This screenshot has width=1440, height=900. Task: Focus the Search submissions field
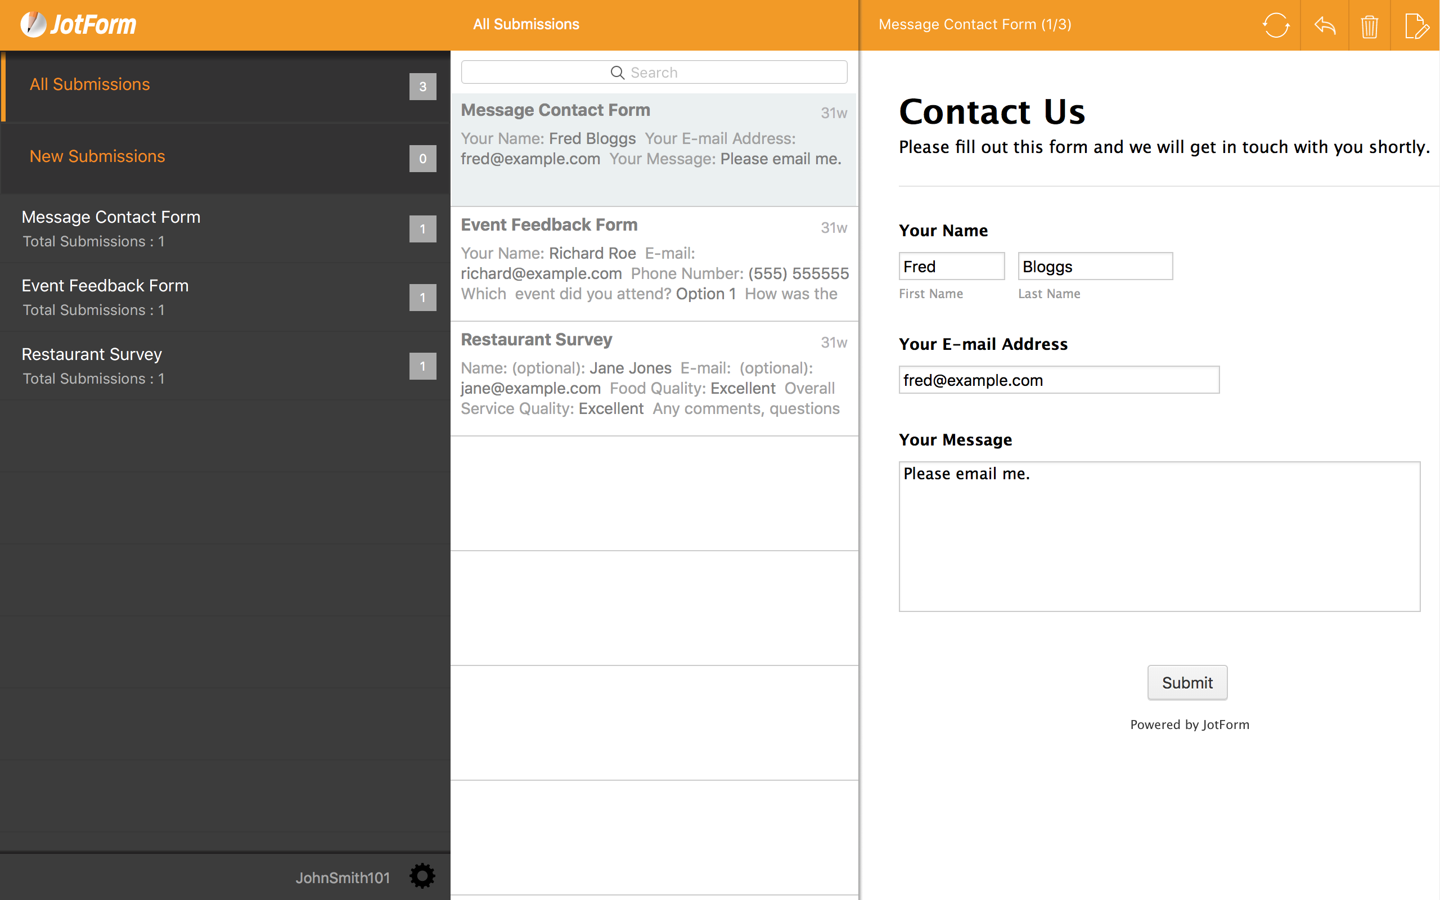click(x=654, y=72)
